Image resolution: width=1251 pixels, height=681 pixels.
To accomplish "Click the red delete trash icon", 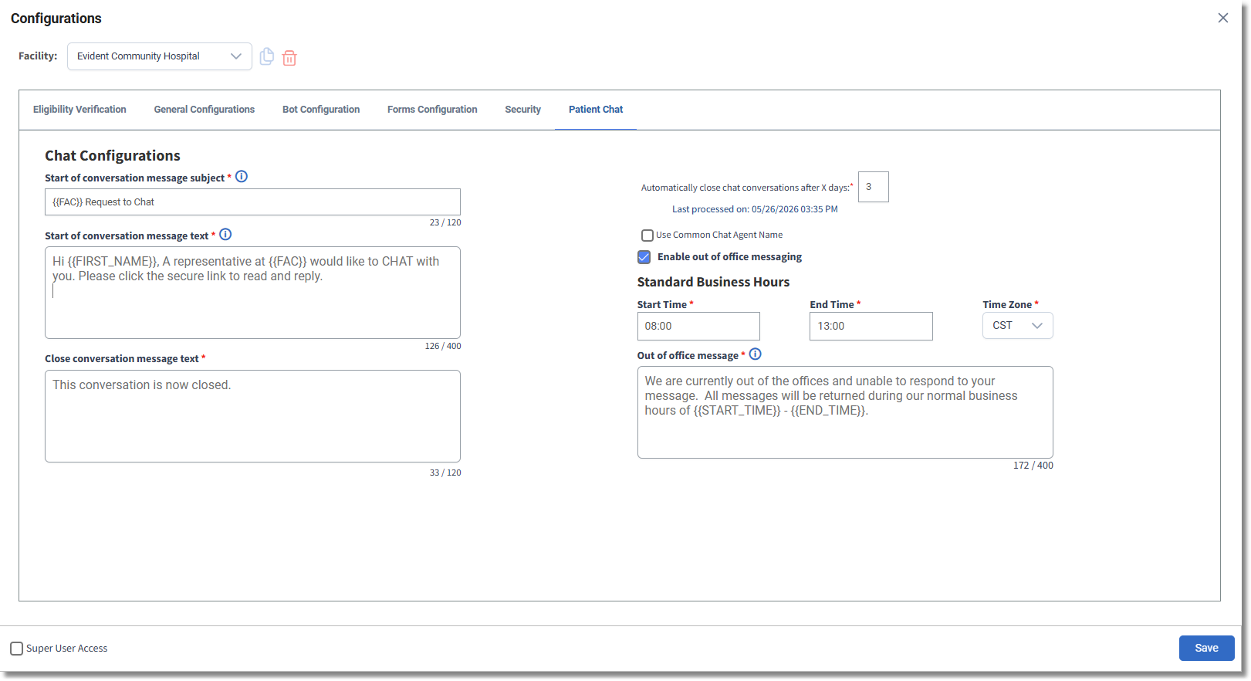I will click(289, 57).
